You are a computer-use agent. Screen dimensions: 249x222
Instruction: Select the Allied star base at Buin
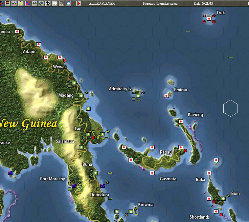(x=223, y=199)
